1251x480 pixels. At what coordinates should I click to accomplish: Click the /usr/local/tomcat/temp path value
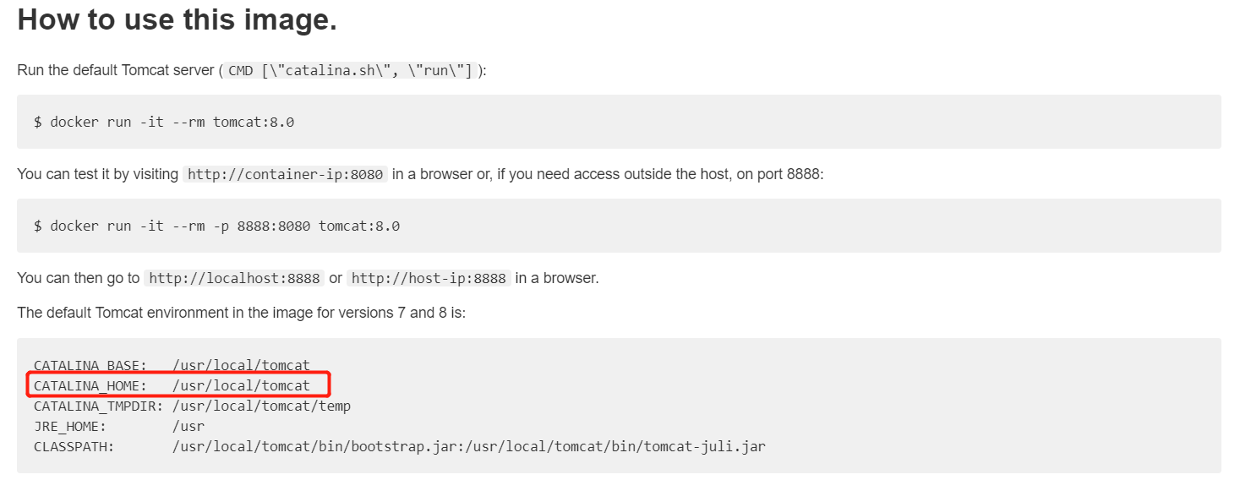(261, 406)
